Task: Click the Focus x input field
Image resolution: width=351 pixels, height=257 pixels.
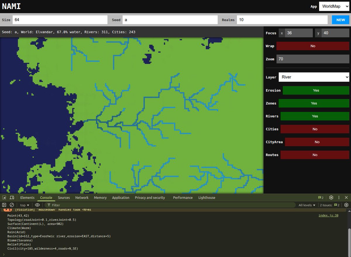Action: point(299,33)
